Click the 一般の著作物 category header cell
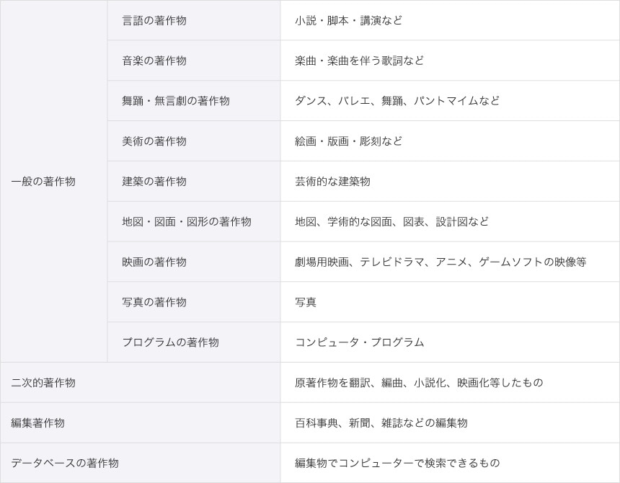This screenshot has height=483, width=620. pyautogui.click(x=43, y=182)
